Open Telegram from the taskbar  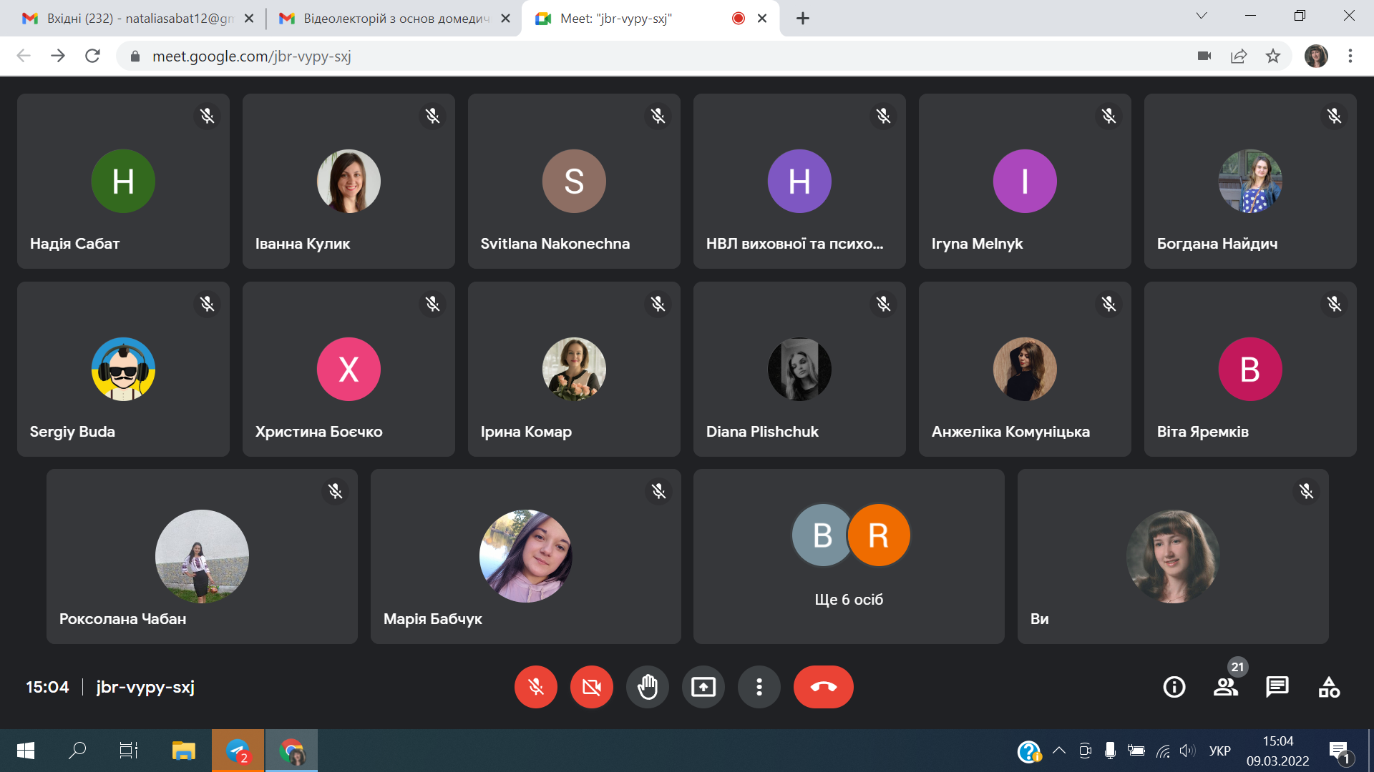coord(238,751)
